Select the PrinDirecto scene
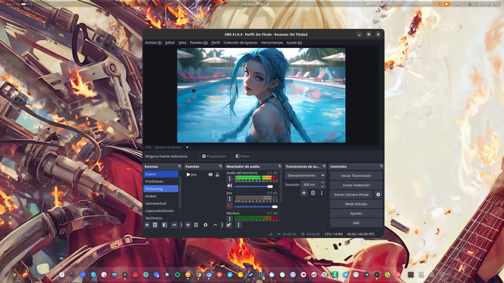Viewport: 504px width, 283px height. click(x=161, y=181)
